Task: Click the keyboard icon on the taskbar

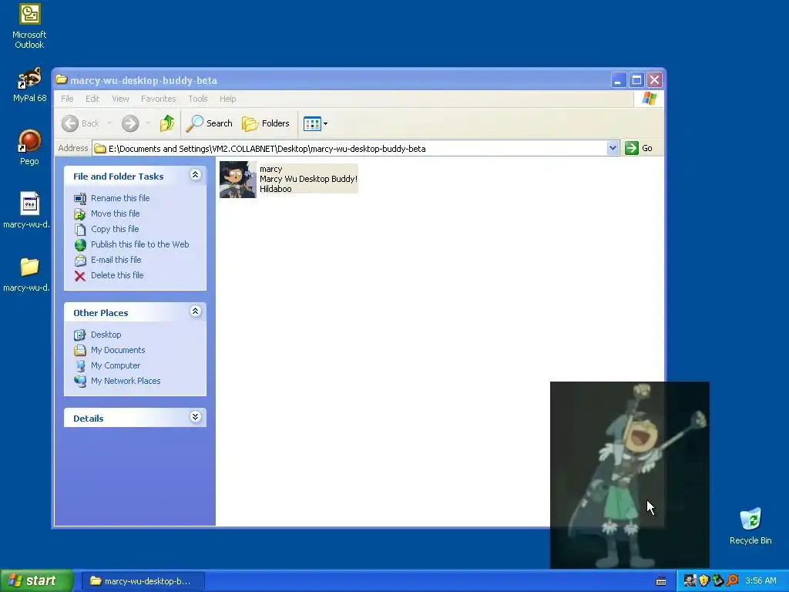Action: coord(661,581)
